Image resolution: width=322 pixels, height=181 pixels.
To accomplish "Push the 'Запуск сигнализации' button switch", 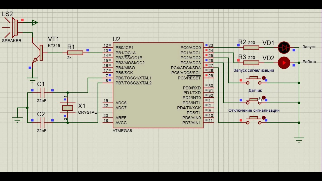I will point(254,80).
